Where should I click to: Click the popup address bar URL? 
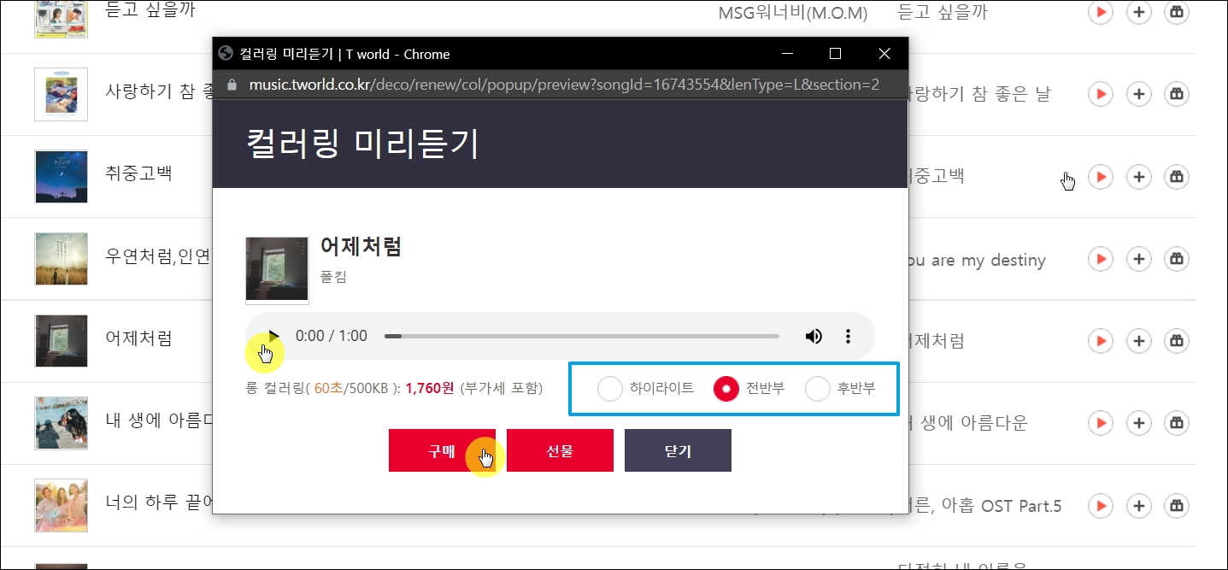564,85
